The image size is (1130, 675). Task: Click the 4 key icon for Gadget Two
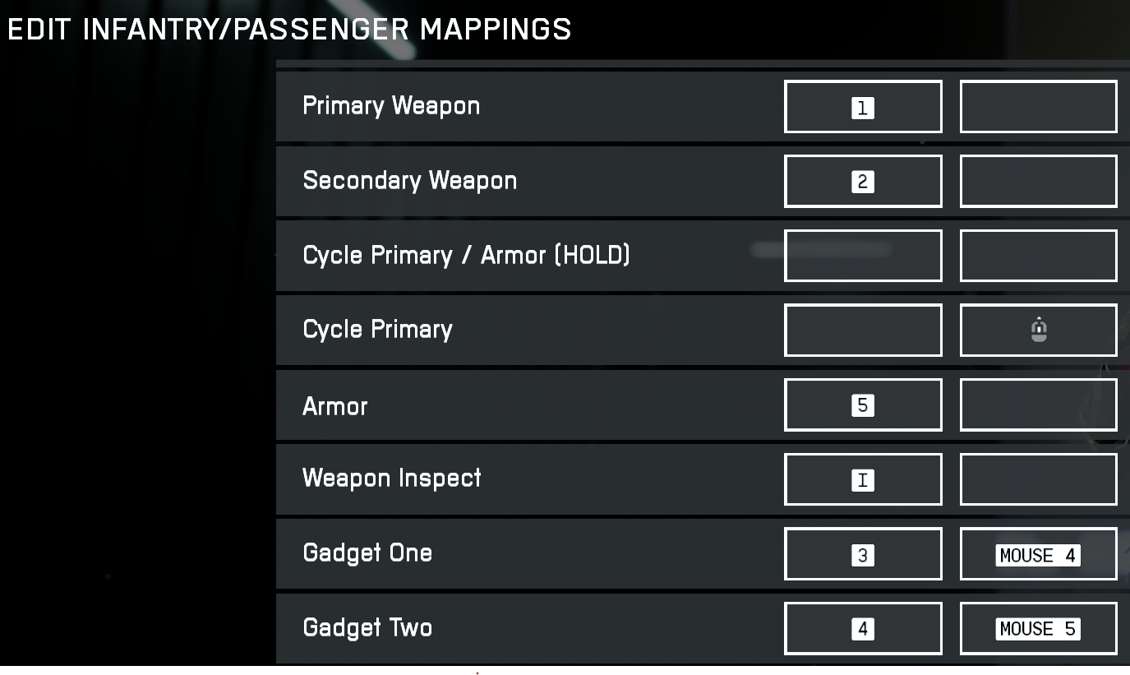tap(863, 629)
